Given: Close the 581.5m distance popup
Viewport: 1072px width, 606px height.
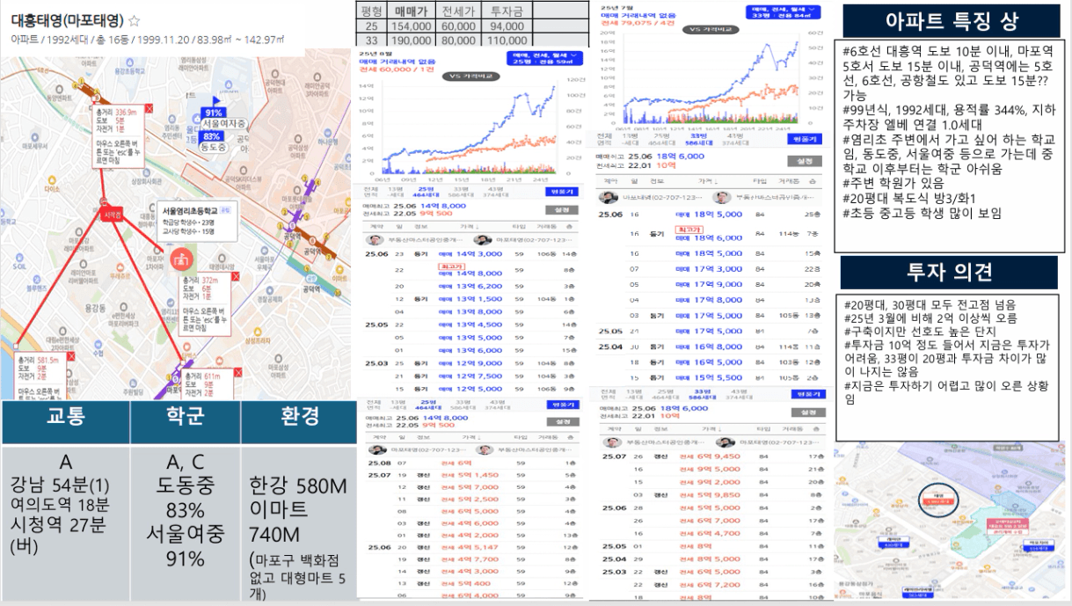Looking at the screenshot, I should (71, 354).
